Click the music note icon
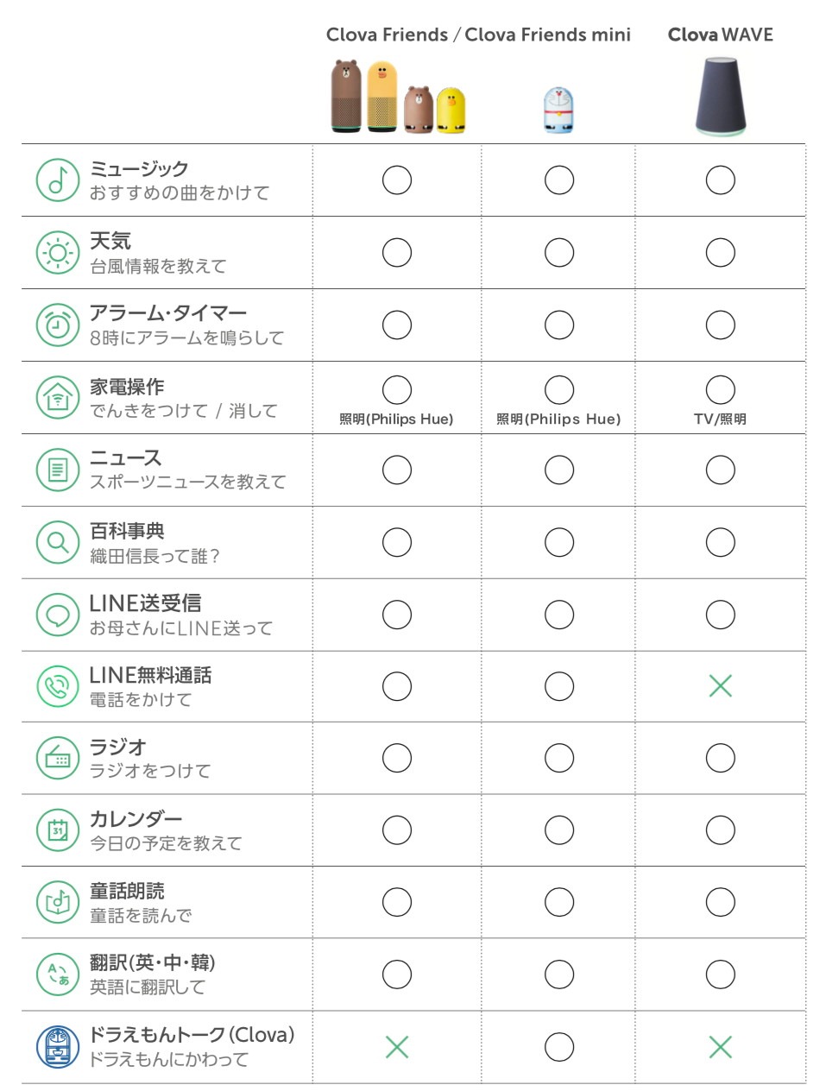 [58, 180]
